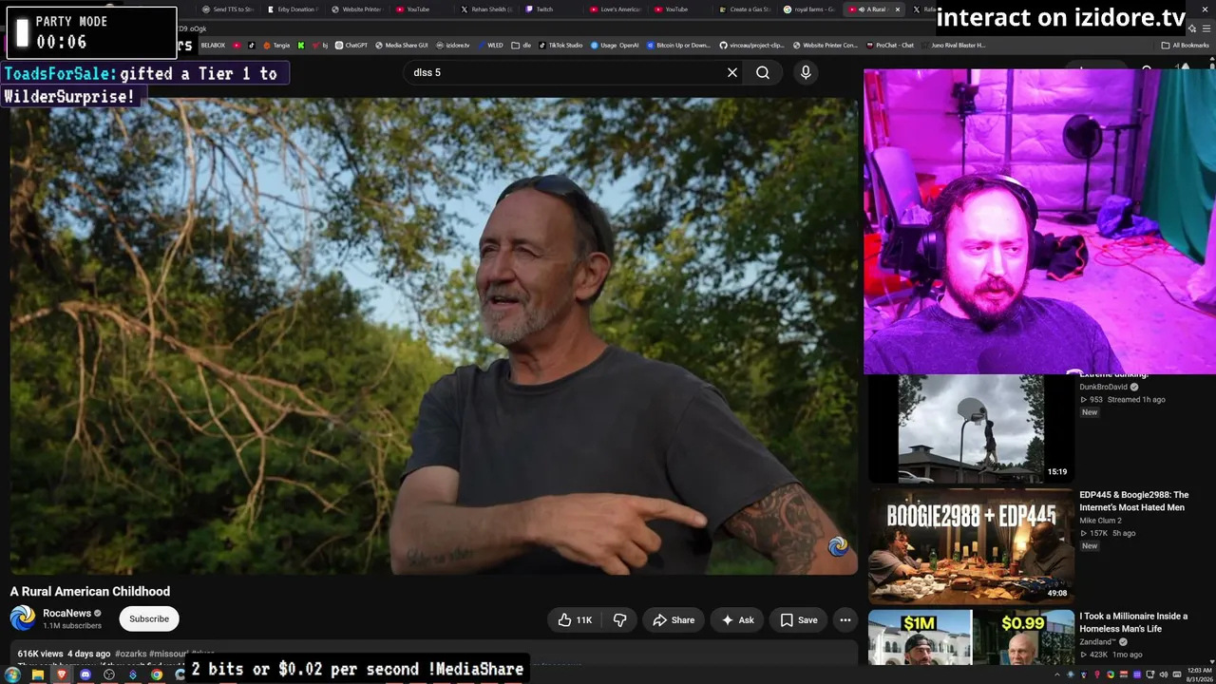Share the Rural American Childhood video
This screenshot has width=1216, height=684.
(674, 620)
